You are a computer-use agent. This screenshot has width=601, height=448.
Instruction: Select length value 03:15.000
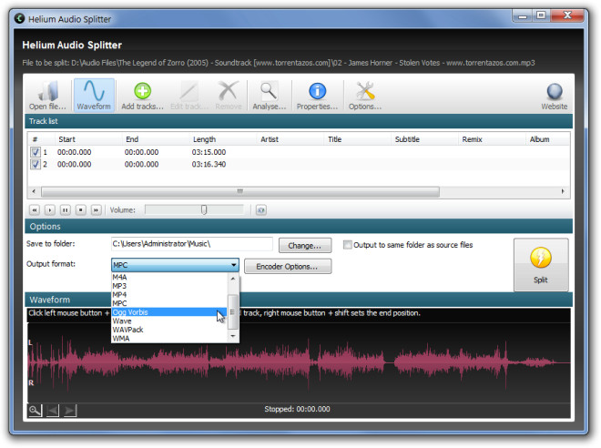pos(209,152)
